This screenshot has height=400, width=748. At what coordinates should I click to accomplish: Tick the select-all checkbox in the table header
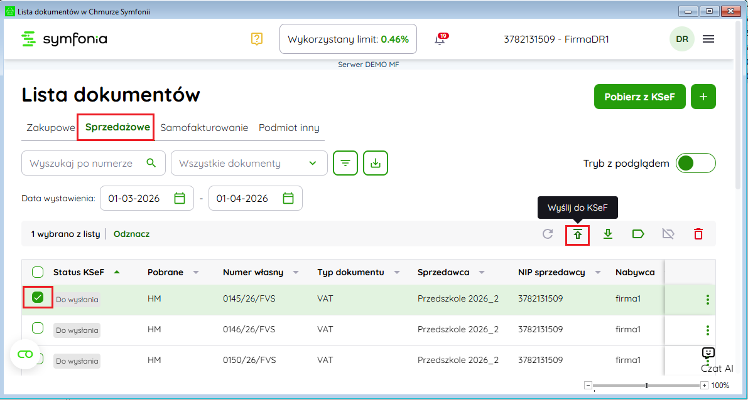click(38, 272)
